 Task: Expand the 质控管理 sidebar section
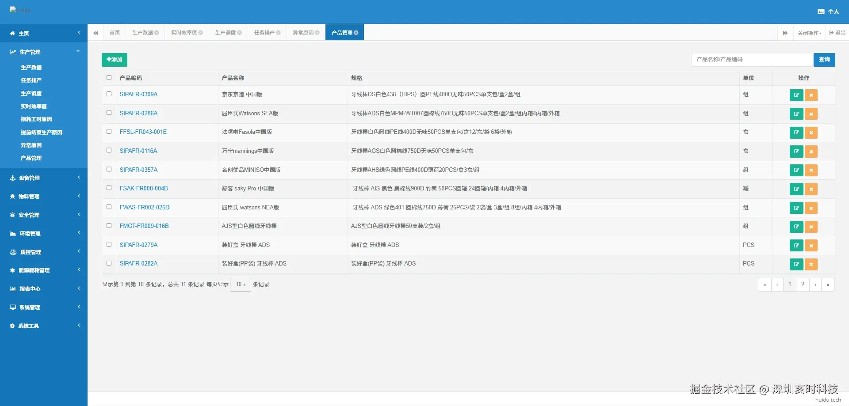tap(44, 252)
